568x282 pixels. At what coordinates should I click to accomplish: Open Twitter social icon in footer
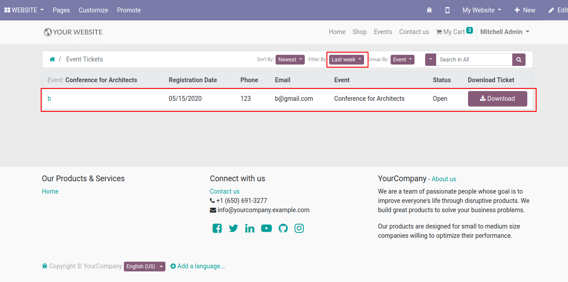click(234, 228)
